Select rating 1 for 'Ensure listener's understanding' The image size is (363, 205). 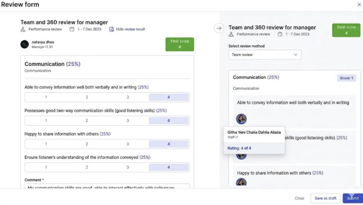(x=46, y=167)
